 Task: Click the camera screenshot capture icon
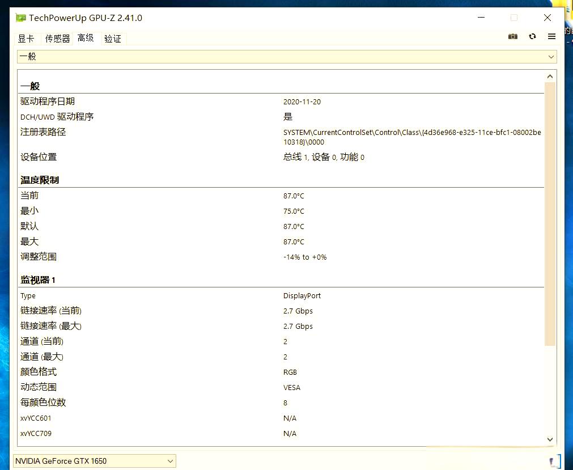click(x=513, y=36)
